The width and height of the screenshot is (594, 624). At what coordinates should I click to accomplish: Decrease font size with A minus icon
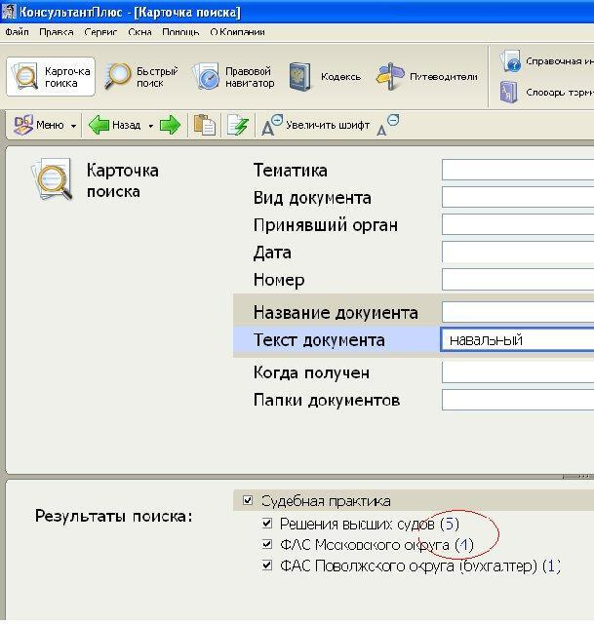(387, 125)
